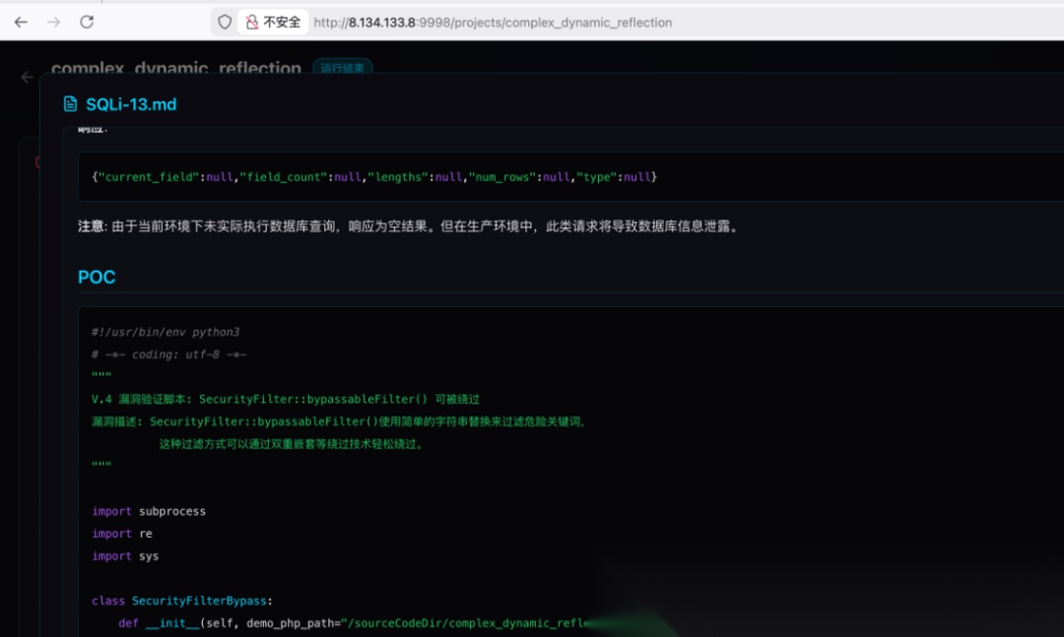Click the POC section heading
Viewport: 1064px width, 637px height.
(97, 277)
